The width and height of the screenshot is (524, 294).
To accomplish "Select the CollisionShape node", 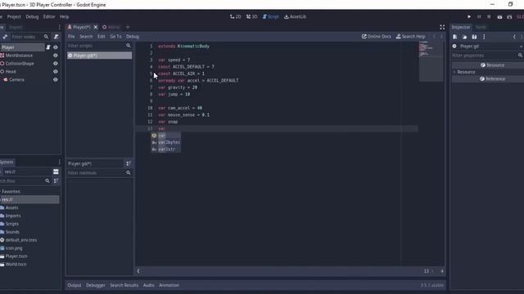I will [20, 64].
